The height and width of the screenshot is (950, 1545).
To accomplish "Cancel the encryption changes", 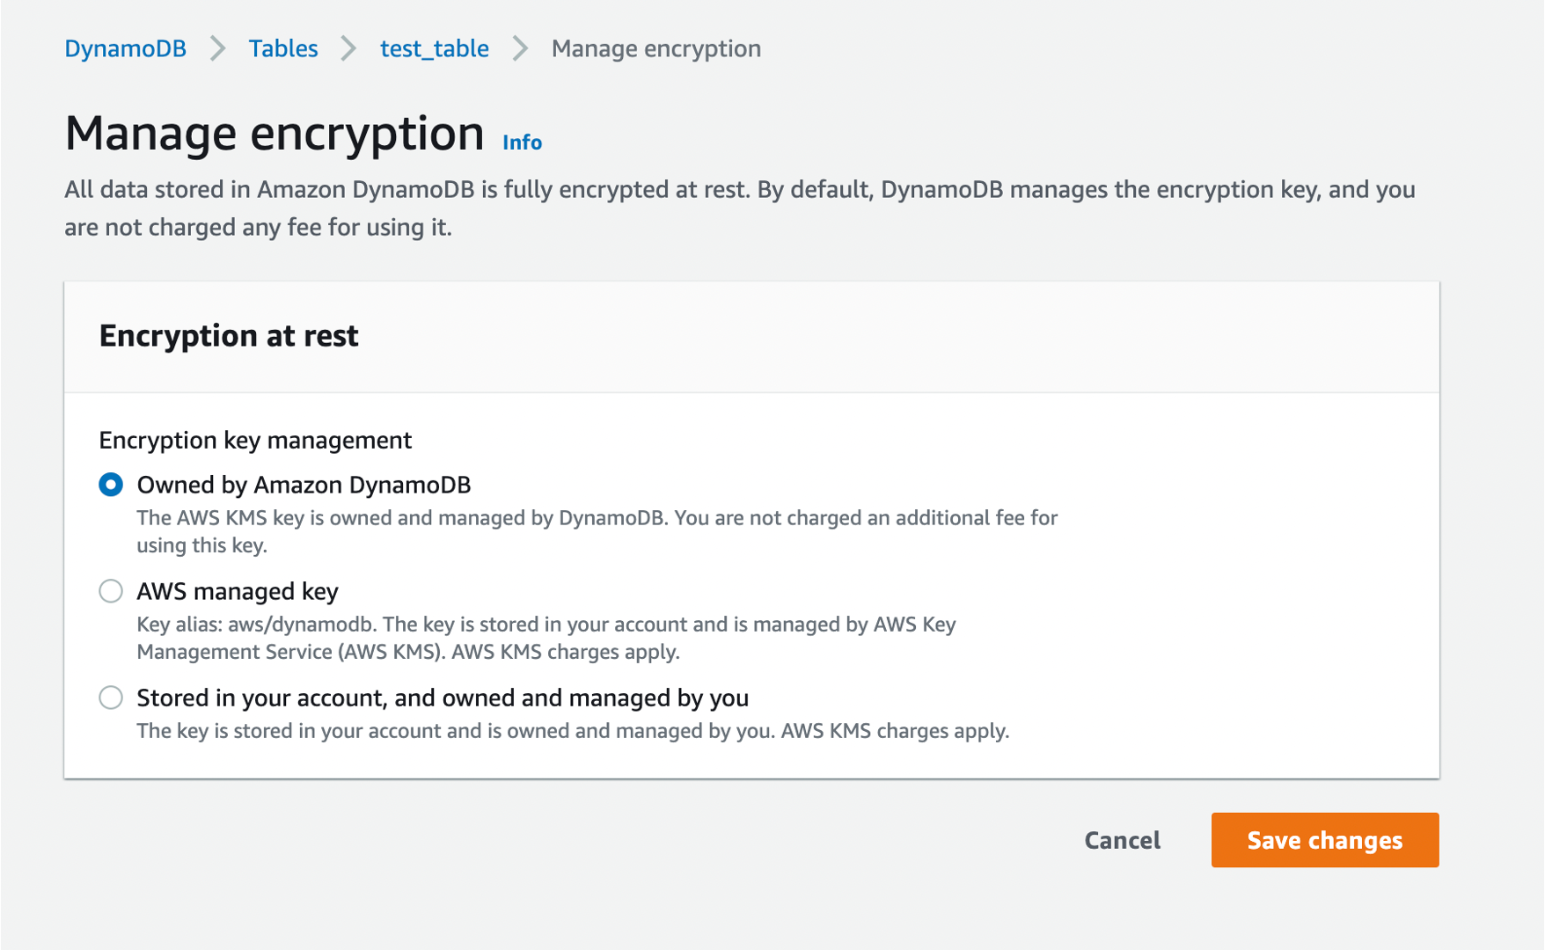I will pyautogui.click(x=1123, y=840).
